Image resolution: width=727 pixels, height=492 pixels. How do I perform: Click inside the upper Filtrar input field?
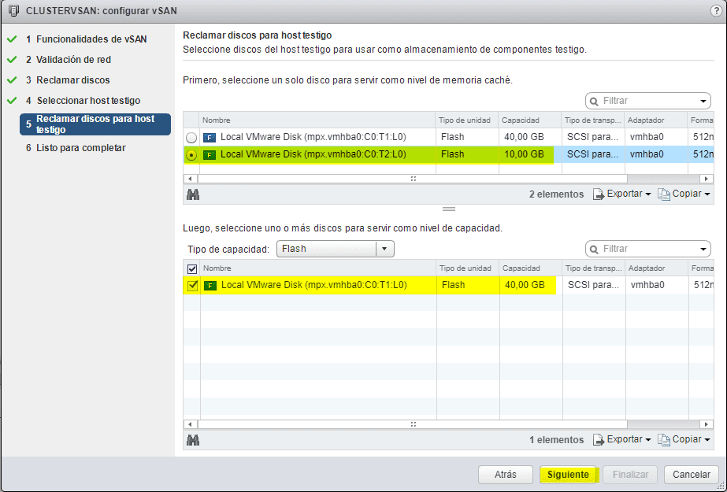(630, 101)
